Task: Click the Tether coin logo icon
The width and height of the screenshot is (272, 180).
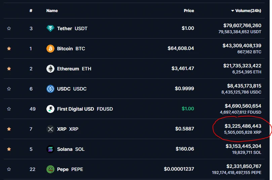Action: [x=50, y=28]
